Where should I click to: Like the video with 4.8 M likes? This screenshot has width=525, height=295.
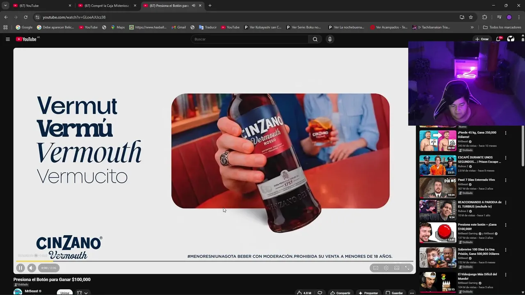304,293
